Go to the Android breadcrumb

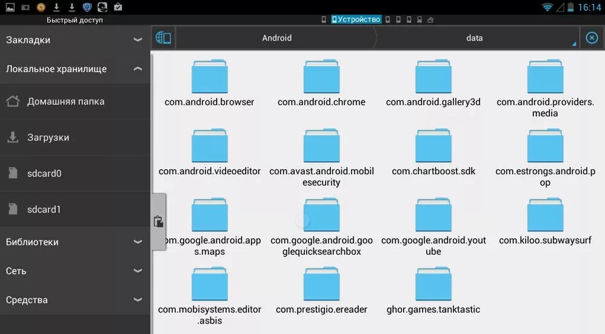(x=276, y=38)
